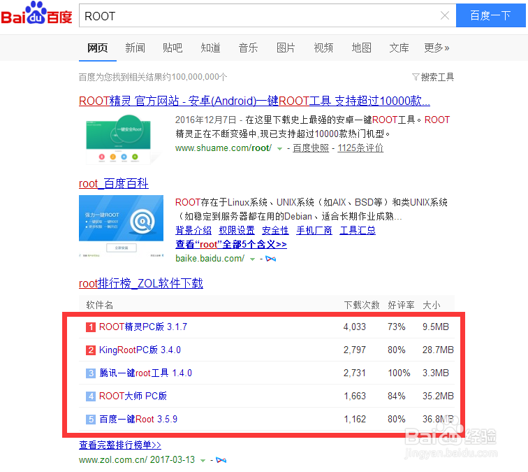Open root排行榜_ZOL软件下载 result title

[x=141, y=283]
